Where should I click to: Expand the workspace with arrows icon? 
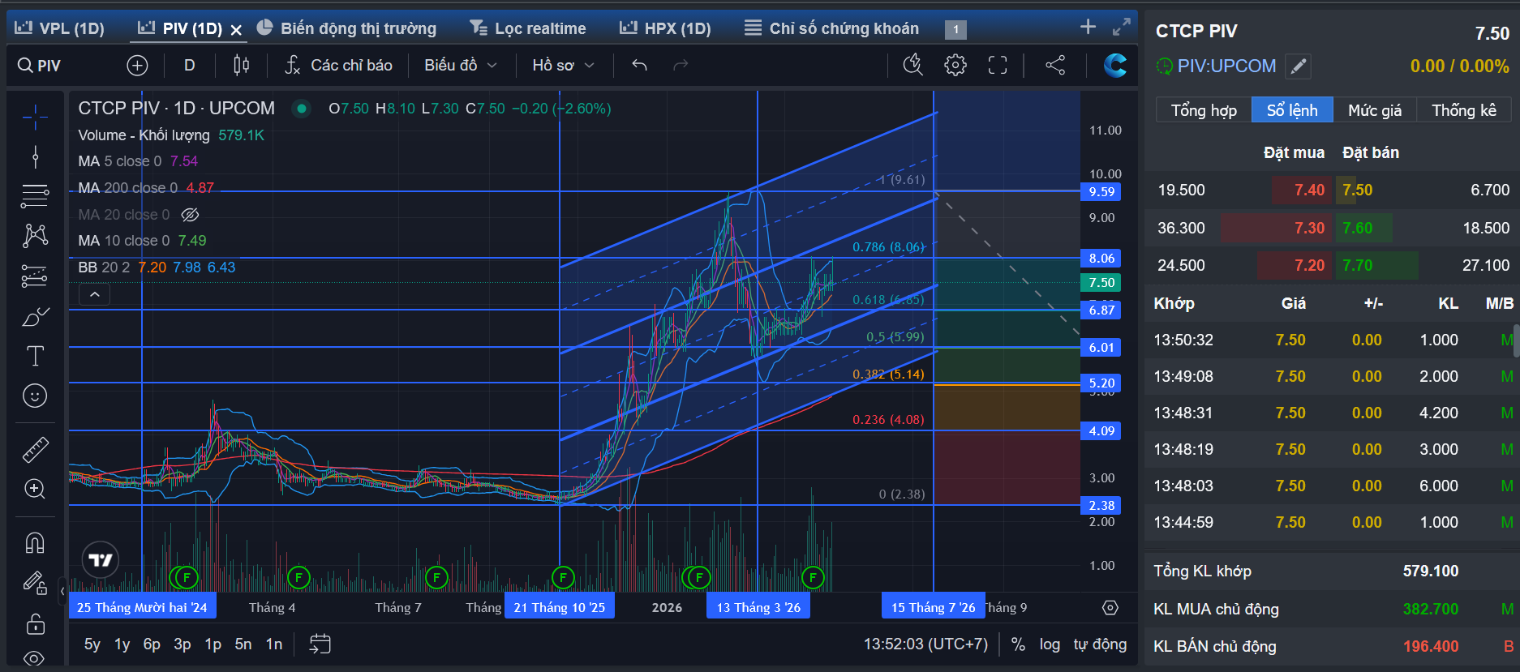click(x=1122, y=27)
